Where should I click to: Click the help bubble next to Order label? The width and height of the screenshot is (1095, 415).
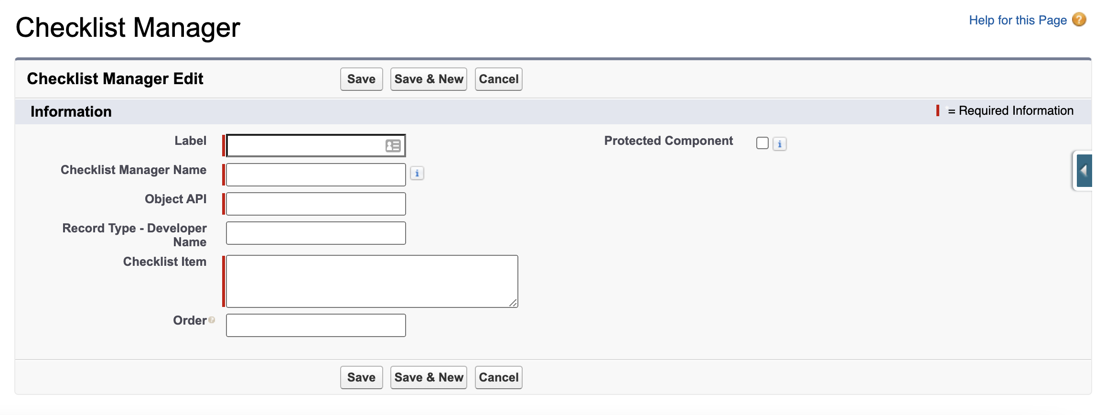tap(212, 320)
